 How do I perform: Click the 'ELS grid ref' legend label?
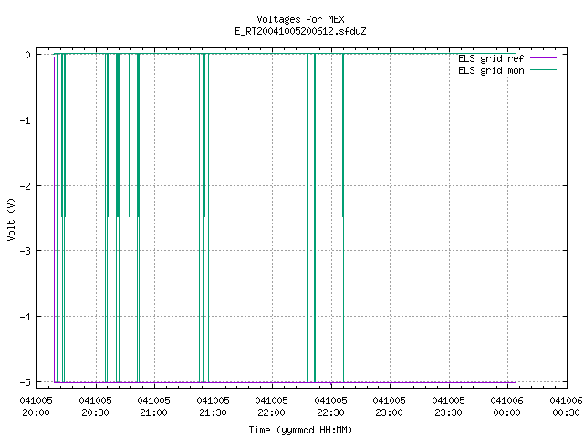click(x=491, y=58)
